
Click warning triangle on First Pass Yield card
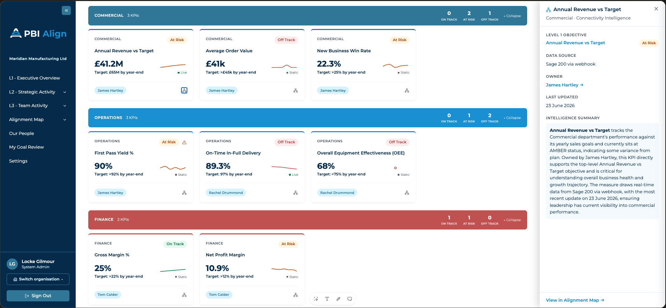[x=185, y=142]
